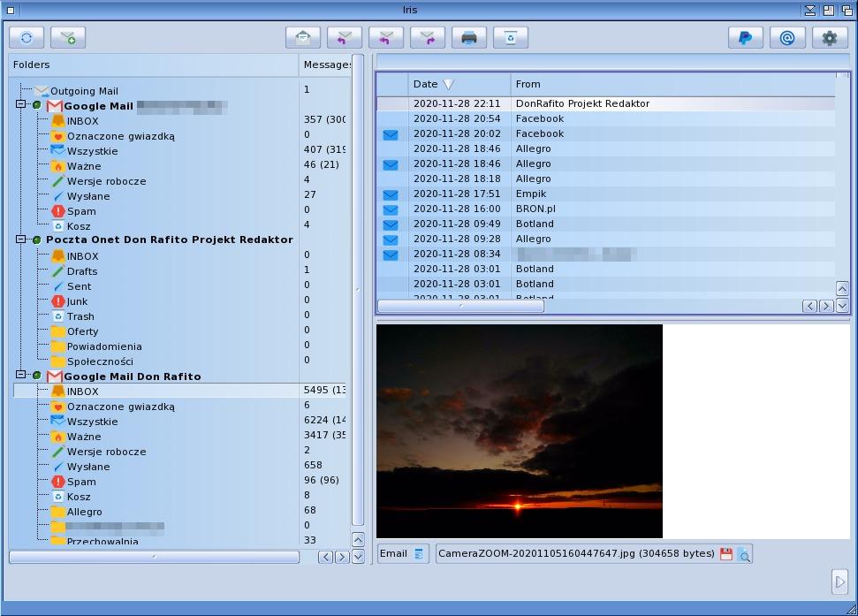Select Allegro message from 09:28
This screenshot has width=858, height=616.
coord(606,240)
